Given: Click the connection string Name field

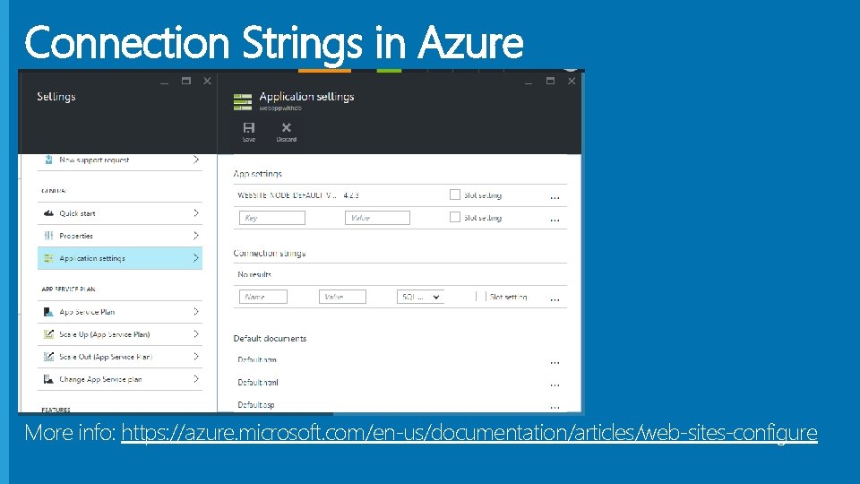Looking at the screenshot, I should tap(263, 297).
